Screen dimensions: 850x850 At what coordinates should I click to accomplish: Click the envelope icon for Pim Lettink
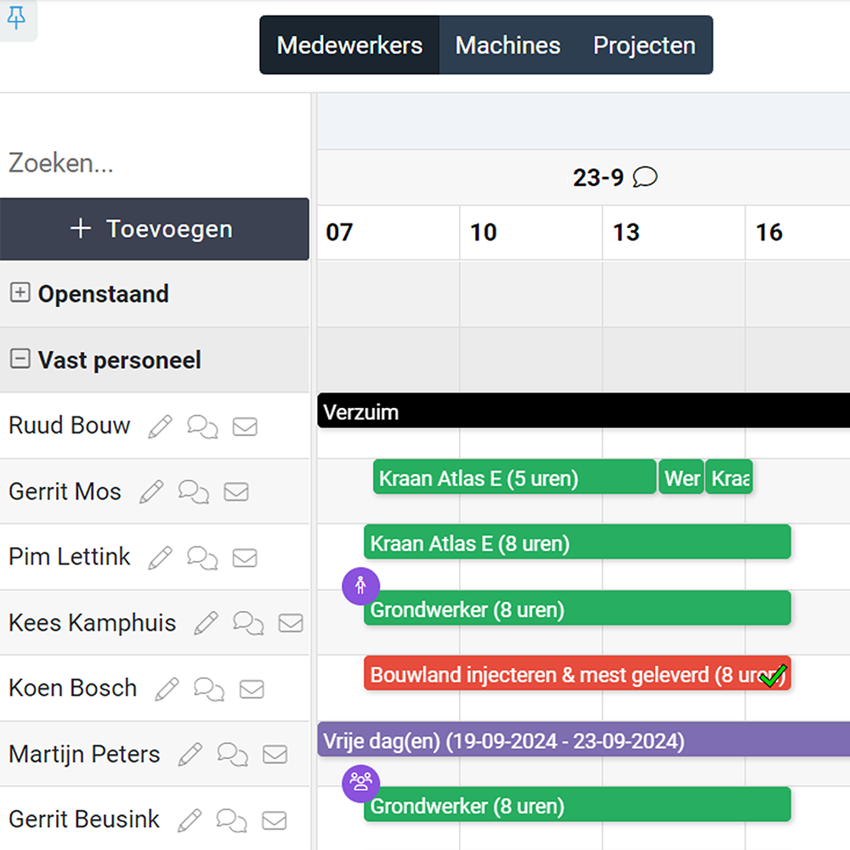[245, 558]
